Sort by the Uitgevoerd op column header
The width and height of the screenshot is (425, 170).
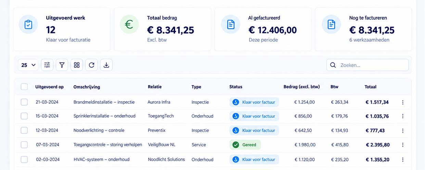pyautogui.click(x=50, y=87)
